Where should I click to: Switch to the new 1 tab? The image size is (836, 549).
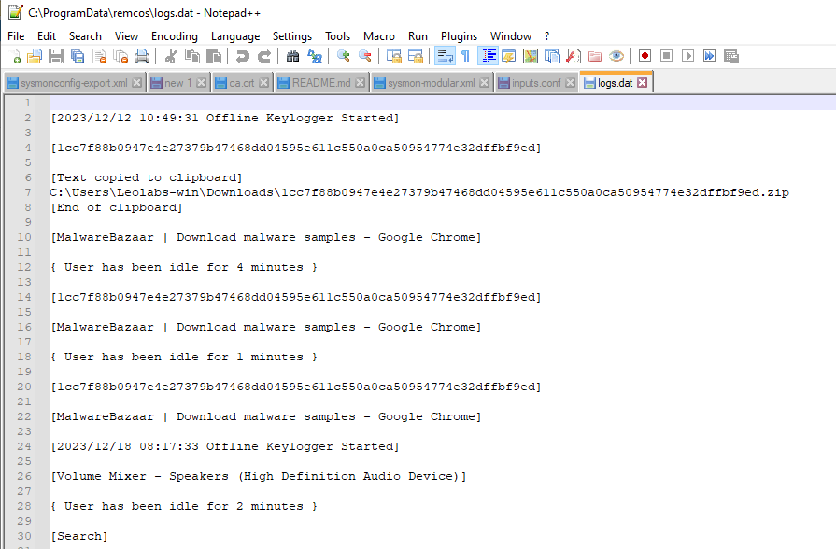[x=177, y=83]
